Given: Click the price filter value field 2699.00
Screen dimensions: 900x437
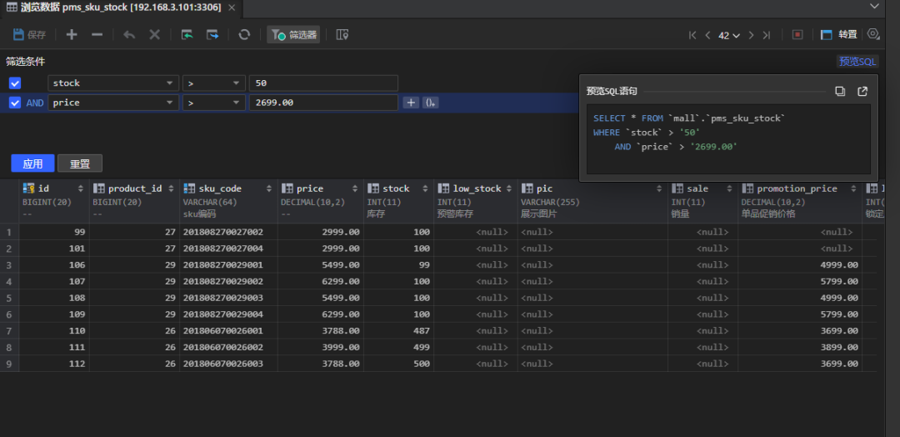Looking at the screenshot, I should pyautogui.click(x=322, y=103).
